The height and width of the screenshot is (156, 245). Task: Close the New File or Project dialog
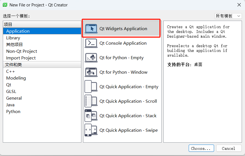point(239,5)
